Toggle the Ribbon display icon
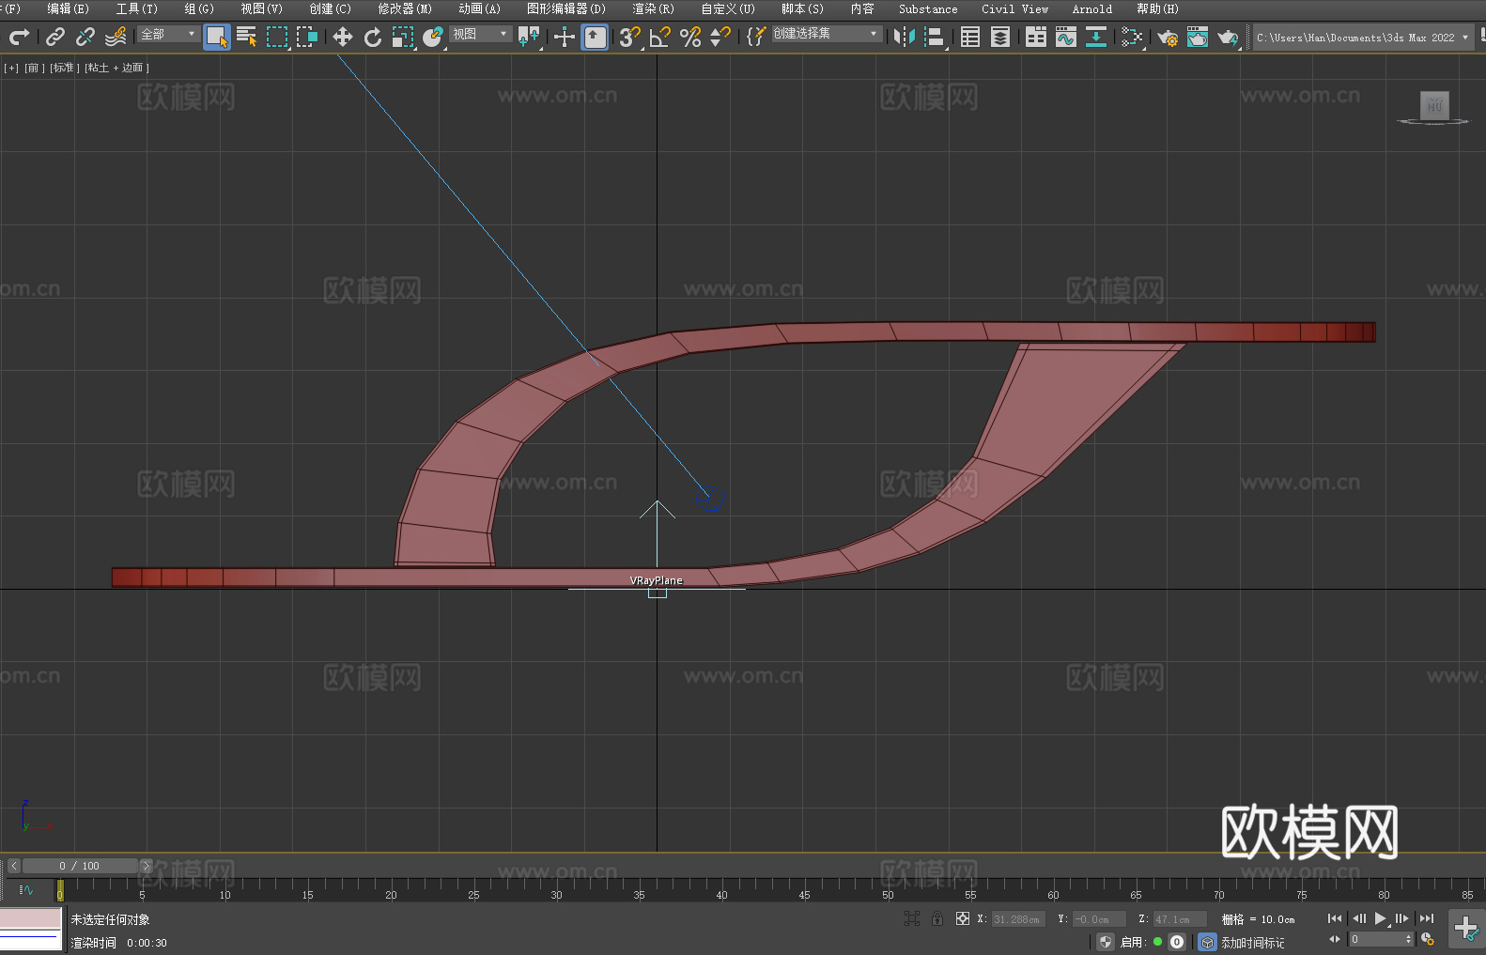The width and height of the screenshot is (1486, 955). [1036, 37]
